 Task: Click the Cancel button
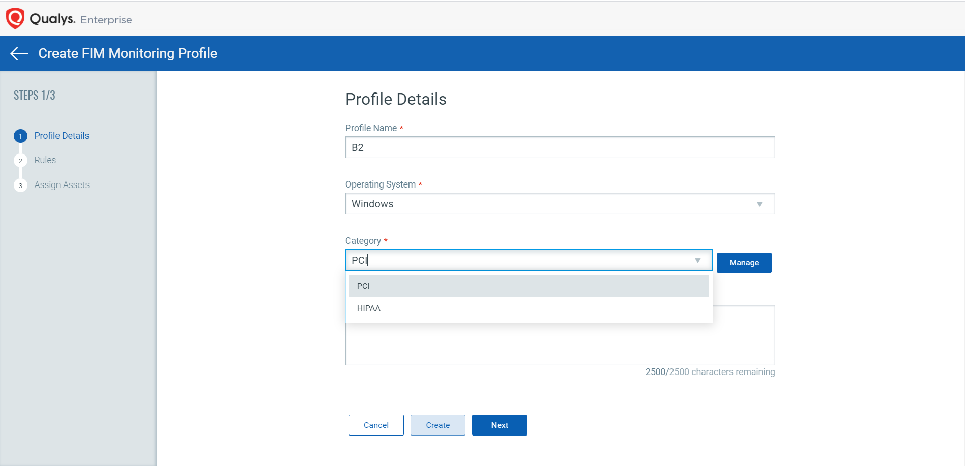[x=376, y=425]
